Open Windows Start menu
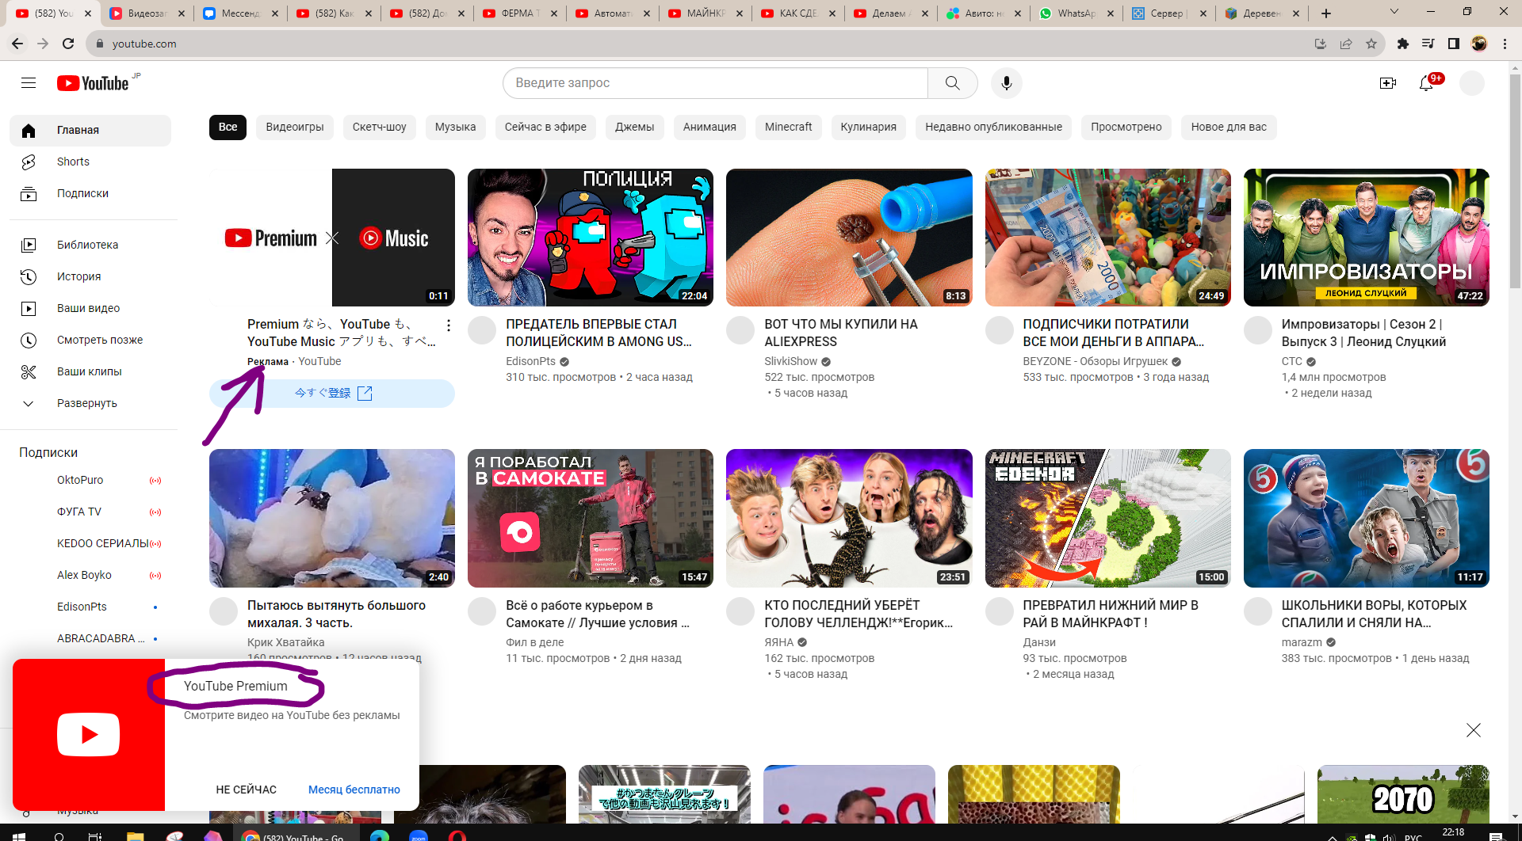1522x841 pixels. tap(19, 835)
